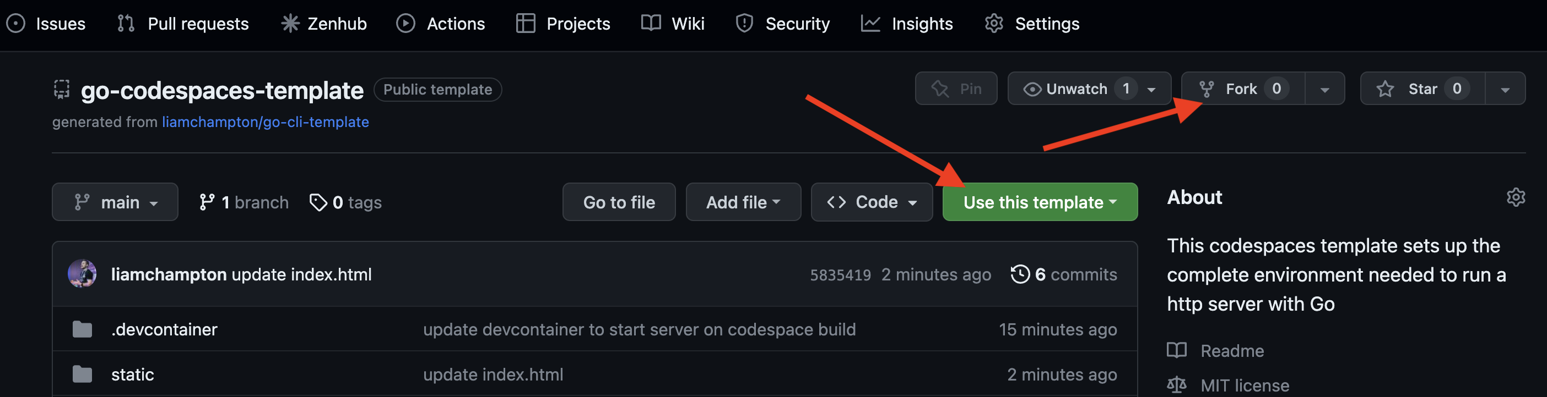Screen dimensions: 1547x397
Task: Open commit 'update devcontainer to start server on codespace build'
Action: click(640, 329)
